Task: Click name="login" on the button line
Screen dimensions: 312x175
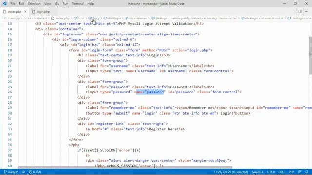Action: tap(145, 113)
